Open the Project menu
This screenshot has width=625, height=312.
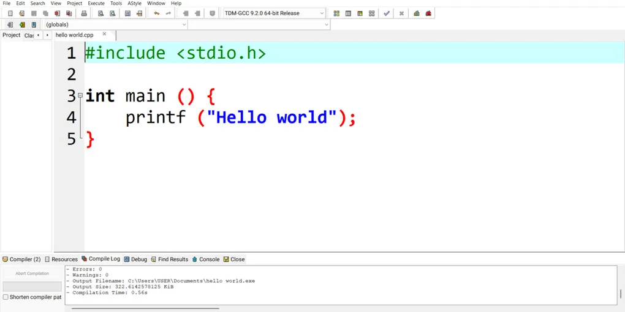coord(75,3)
